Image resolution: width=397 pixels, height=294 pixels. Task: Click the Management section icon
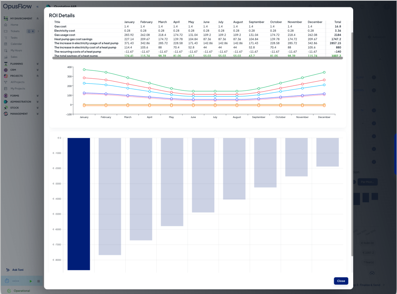pos(6,114)
